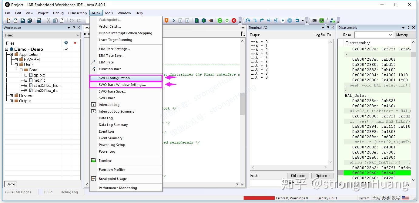This screenshot has width=419, height=203.
Task: Toggle Disable Interrupts When Stepping
Action: (126, 33)
